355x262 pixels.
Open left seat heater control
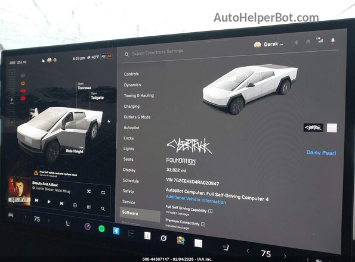pyautogui.click(x=67, y=223)
